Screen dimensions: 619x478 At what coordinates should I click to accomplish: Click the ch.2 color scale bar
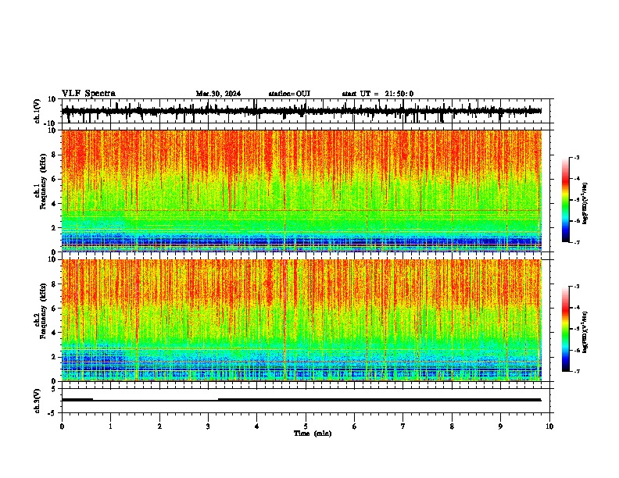(x=566, y=329)
